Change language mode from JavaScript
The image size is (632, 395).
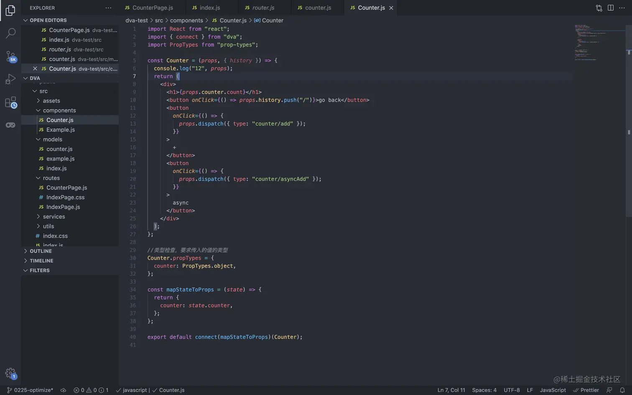coord(553,390)
